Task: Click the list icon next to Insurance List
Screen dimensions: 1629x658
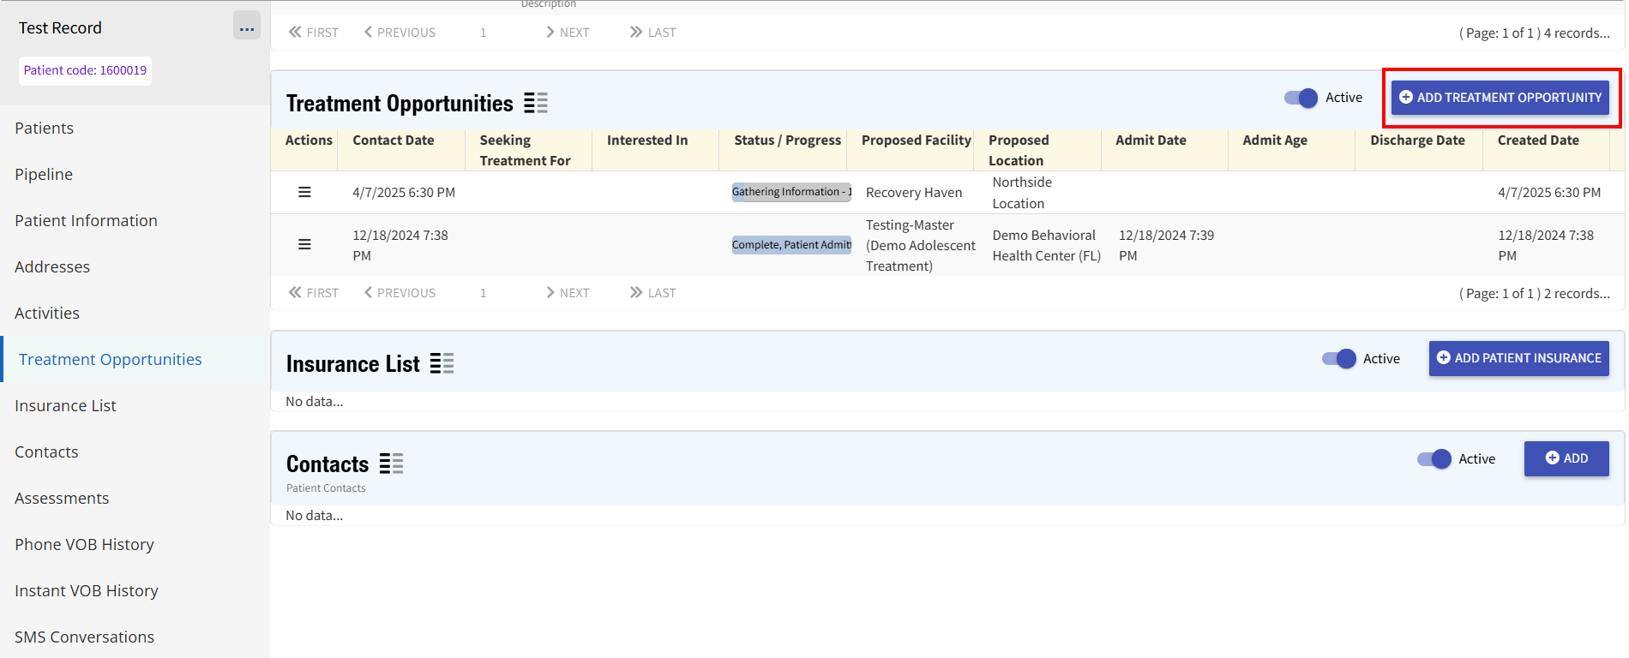Action: [x=442, y=364]
